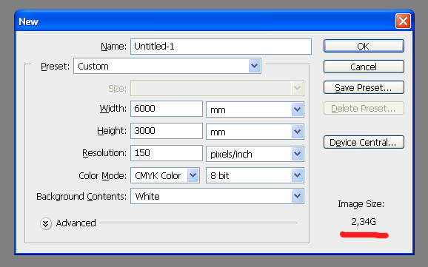Change resolution units from pixels/inch

pyautogui.click(x=255, y=154)
